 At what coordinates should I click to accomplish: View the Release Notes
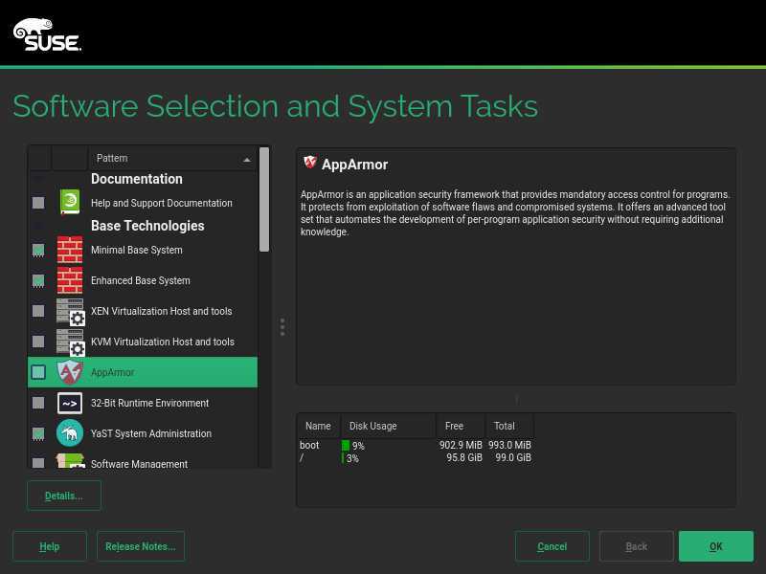pos(141,546)
